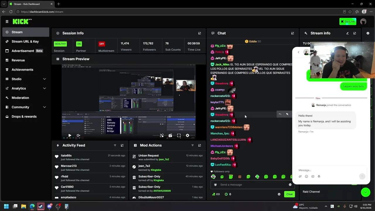Image resolution: width=375 pixels, height=211 pixels.
Task: Send the support chat message
Action: [362, 176]
